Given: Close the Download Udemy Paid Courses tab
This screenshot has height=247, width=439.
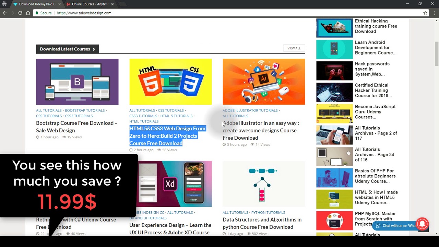Looking at the screenshot, I should tap(59, 4).
